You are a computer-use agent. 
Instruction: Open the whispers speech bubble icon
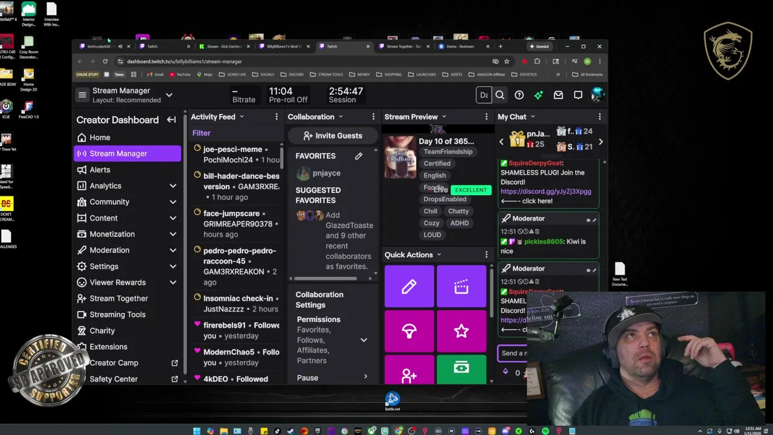578,95
